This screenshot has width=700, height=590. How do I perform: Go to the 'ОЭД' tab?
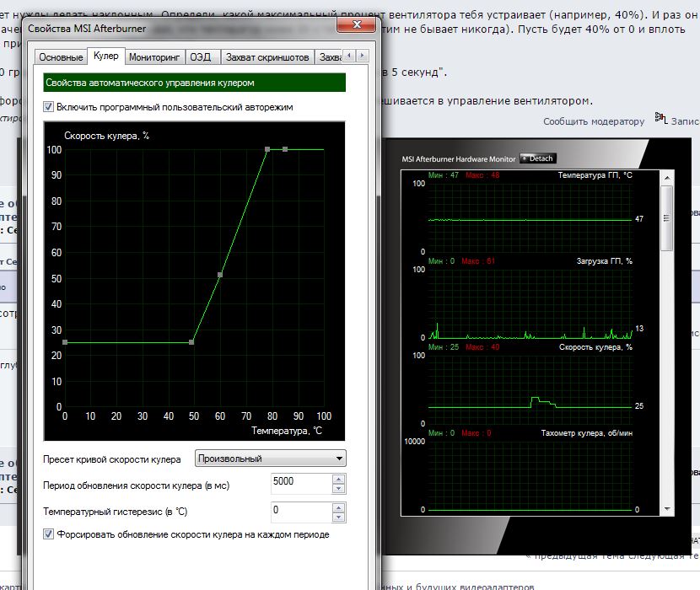pyautogui.click(x=200, y=56)
